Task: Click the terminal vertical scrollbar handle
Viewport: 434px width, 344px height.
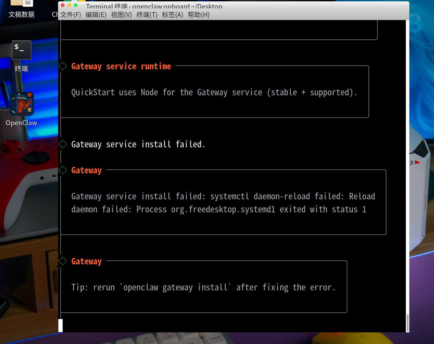Action: click(407, 323)
